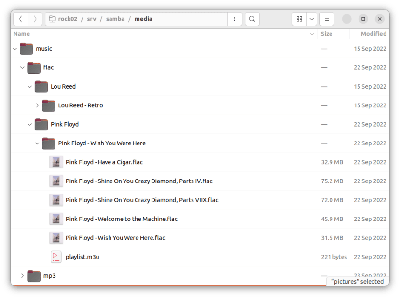Click the Parts VIIX.flac album thumbnail
Viewport: 400px width, 298px height.
(x=56, y=200)
